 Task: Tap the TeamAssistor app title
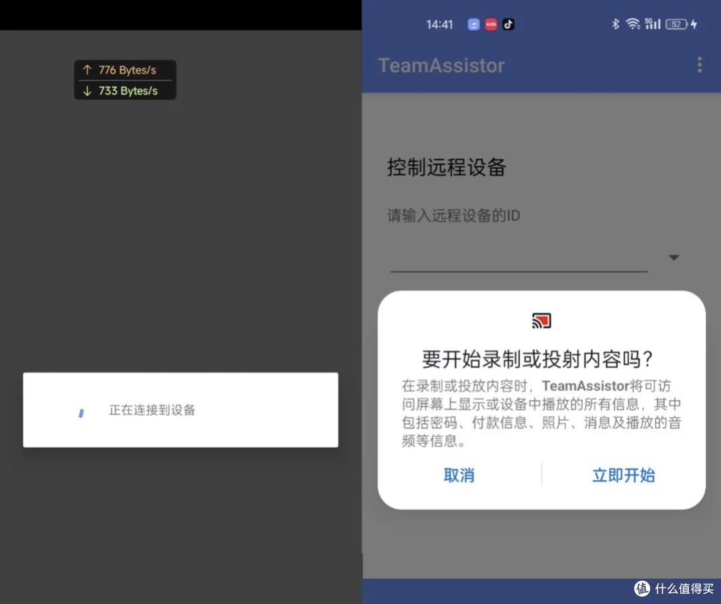tap(441, 65)
